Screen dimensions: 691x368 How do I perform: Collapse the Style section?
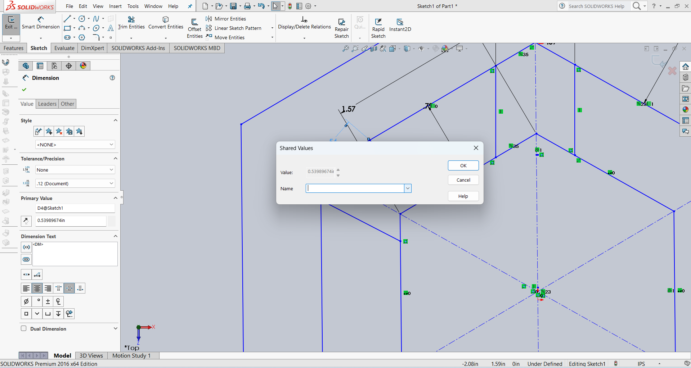[116, 121]
